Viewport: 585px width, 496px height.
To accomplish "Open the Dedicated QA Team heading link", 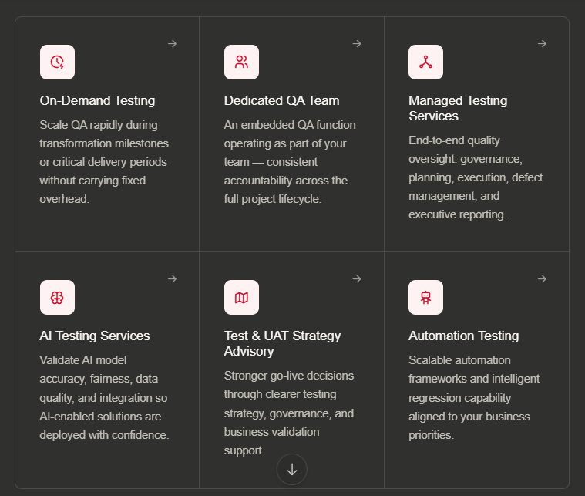I will 281,100.
